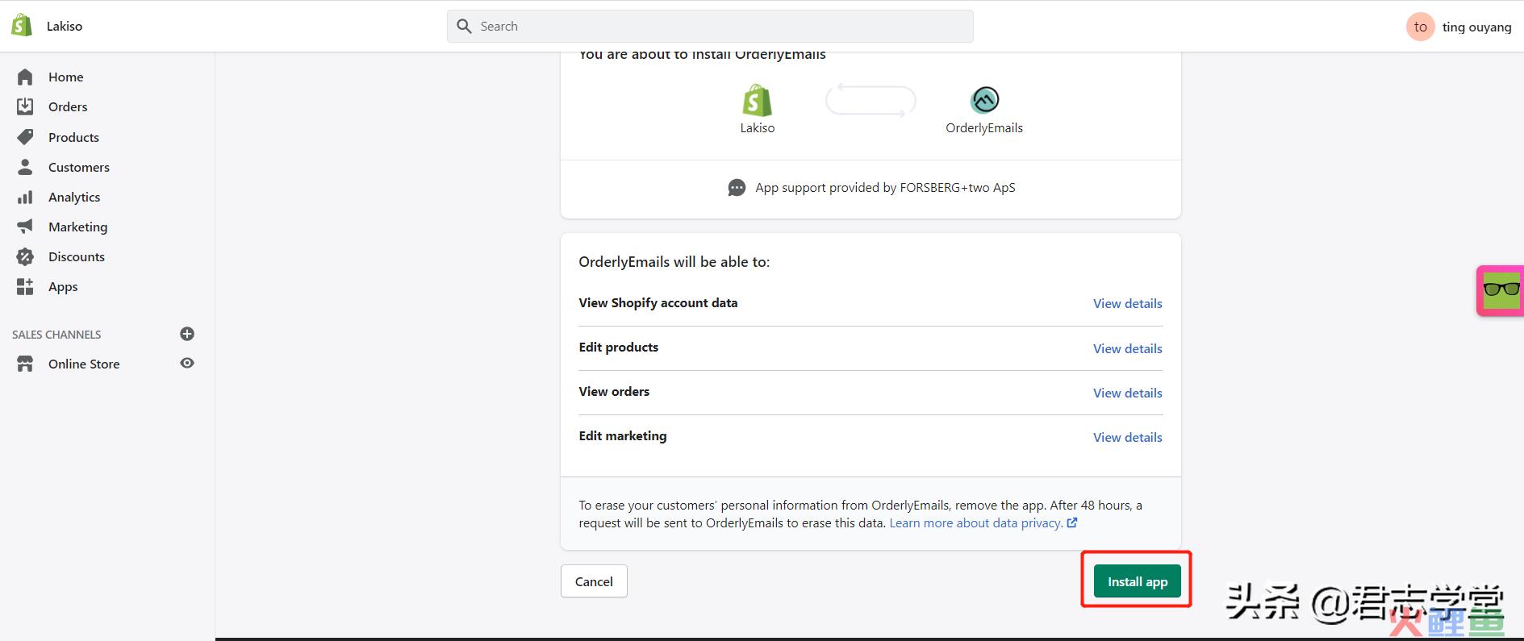Viewport: 1524px width, 641px height.
Task: Focus the Search input field
Action: (710, 27)
